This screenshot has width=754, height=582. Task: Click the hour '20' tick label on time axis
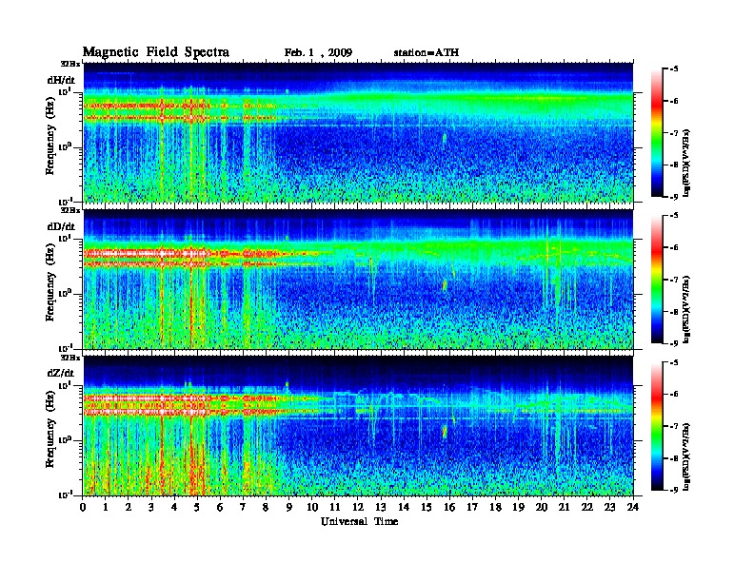[542, 508]
